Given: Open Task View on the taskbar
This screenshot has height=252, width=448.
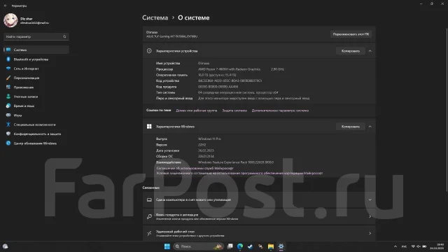Looking at the screenshot, I should (230, 246).
